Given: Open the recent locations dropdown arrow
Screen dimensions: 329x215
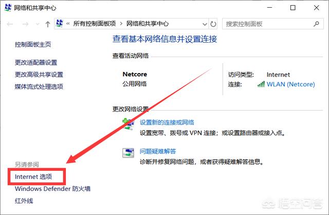Looking at the screenshot, I should [36, 24].
